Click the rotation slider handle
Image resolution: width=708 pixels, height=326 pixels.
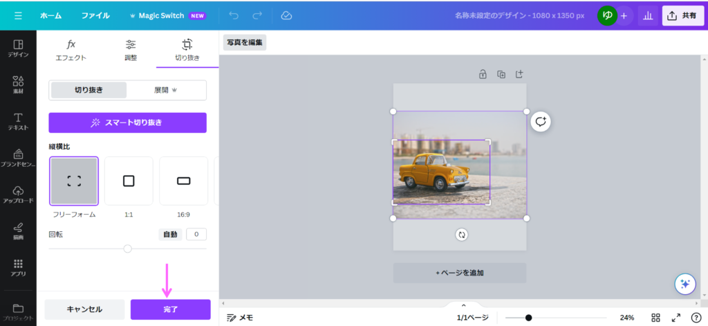click(x=127, y=248)
